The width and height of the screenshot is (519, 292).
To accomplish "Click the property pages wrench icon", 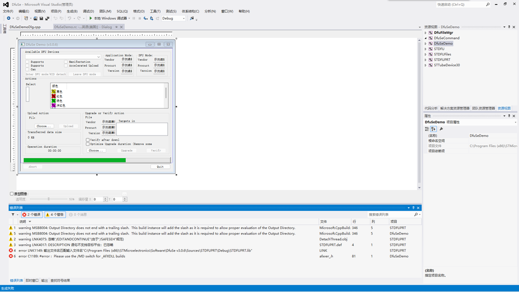I will (x=441, y=129).
